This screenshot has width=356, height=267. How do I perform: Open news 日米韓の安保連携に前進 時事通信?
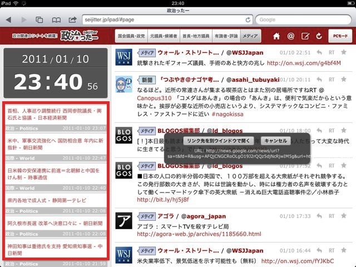pyautogui.click(x=53, y=174)
